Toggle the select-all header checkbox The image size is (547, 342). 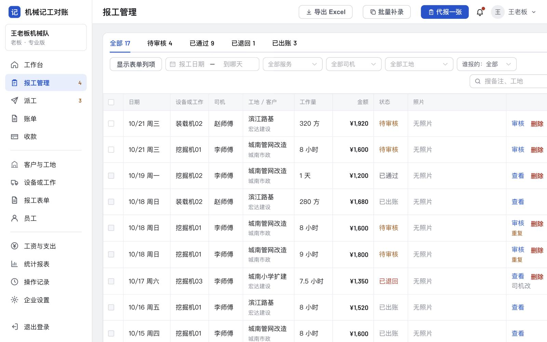click(x=111, y=102)
